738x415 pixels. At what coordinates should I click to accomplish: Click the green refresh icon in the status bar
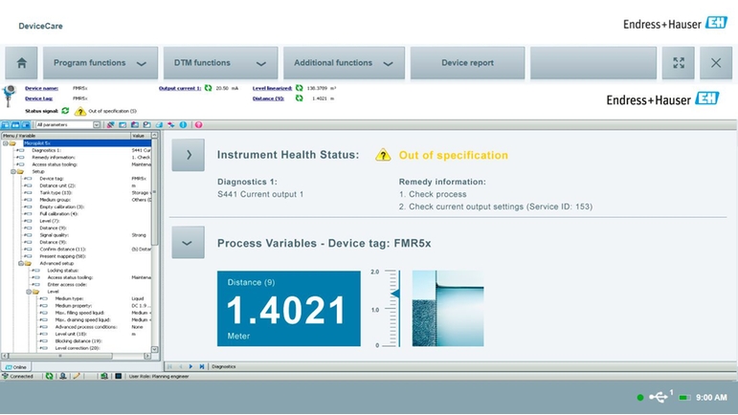coord(49,376)
